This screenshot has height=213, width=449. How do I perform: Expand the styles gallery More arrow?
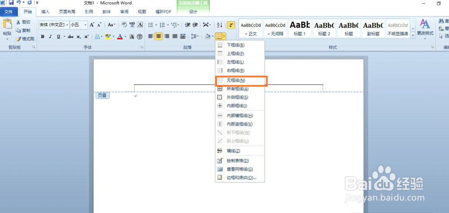(413, 35)
